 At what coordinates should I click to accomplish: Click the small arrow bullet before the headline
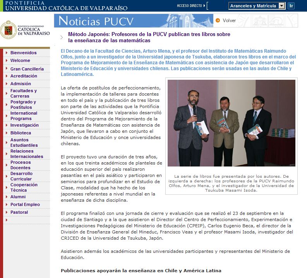[62, 37]
